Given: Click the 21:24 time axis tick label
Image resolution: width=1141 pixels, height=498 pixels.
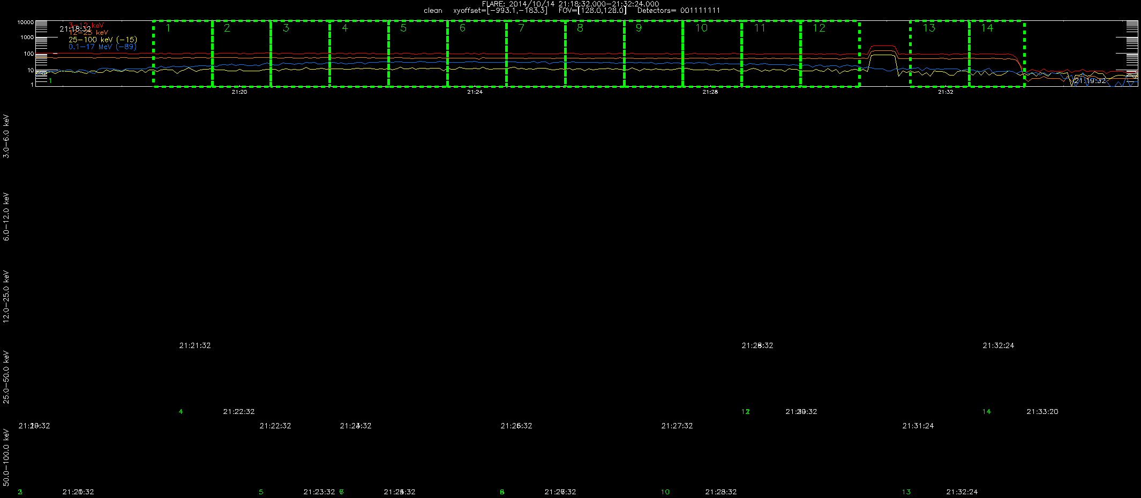Looking at the screenshot, I should [475, 92].
